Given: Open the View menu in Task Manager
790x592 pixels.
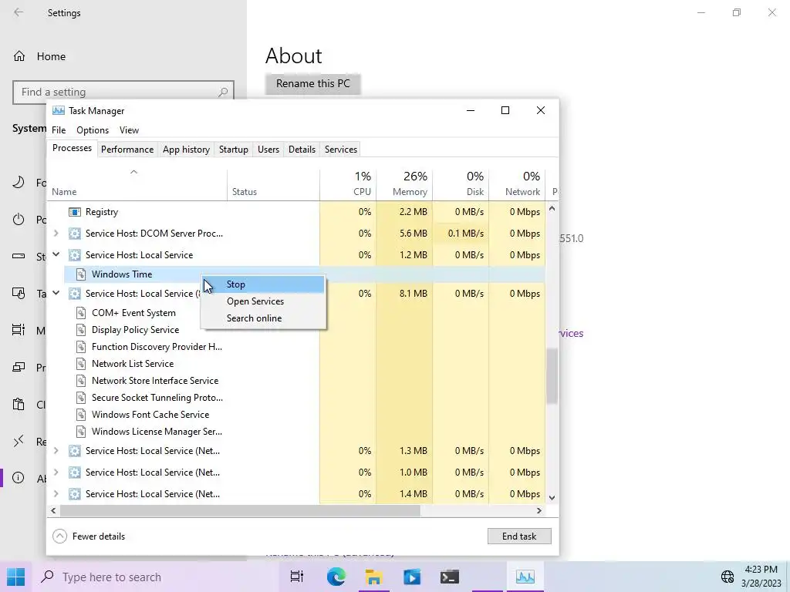Looking at the screenshot, I should coord(129,129).
